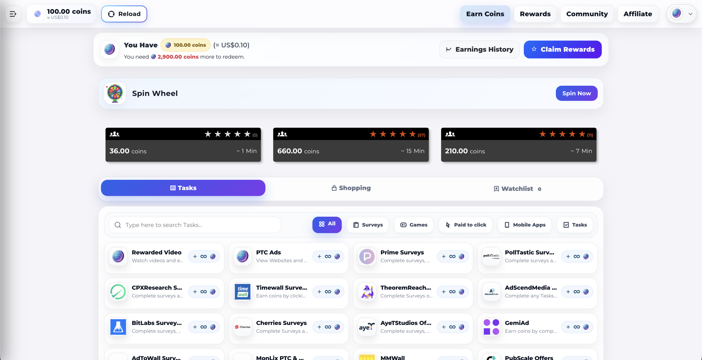Open the Watchlist tab
The width and height of the screenshot is (702, 360).
click(x=517, y=189)
